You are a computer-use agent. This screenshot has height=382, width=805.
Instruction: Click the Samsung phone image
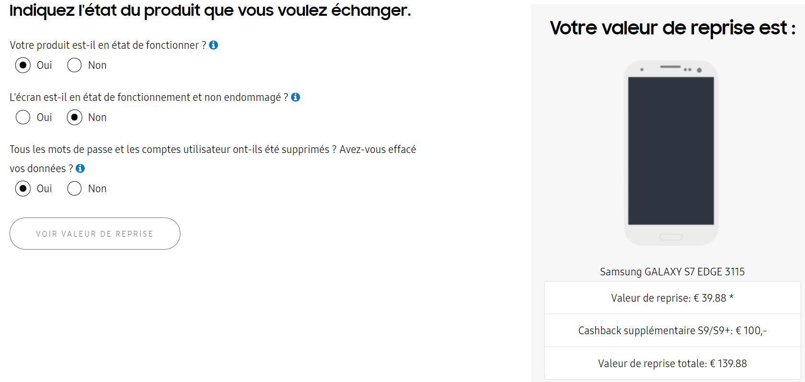tap(671, 152)
